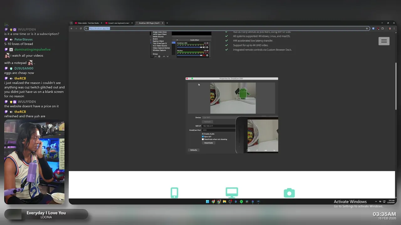Open File Explorer from the taskbar
Image resolution: width=401 pixels, height=225 pixels.
[x=224, y=202]
